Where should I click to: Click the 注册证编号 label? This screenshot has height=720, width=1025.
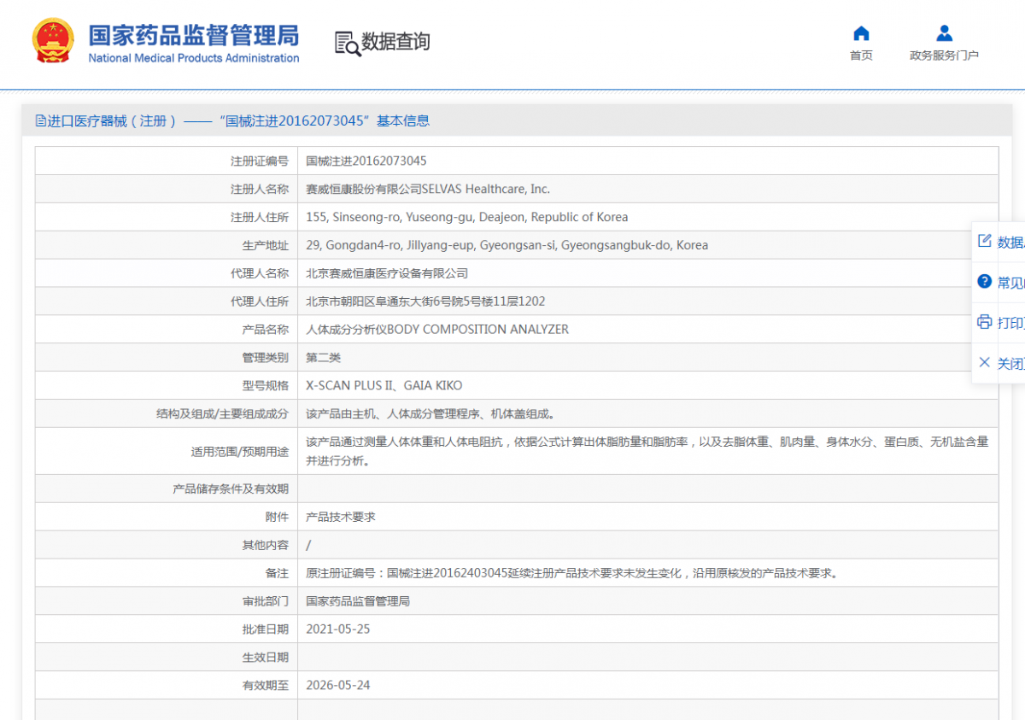click(x=260, y=161)
